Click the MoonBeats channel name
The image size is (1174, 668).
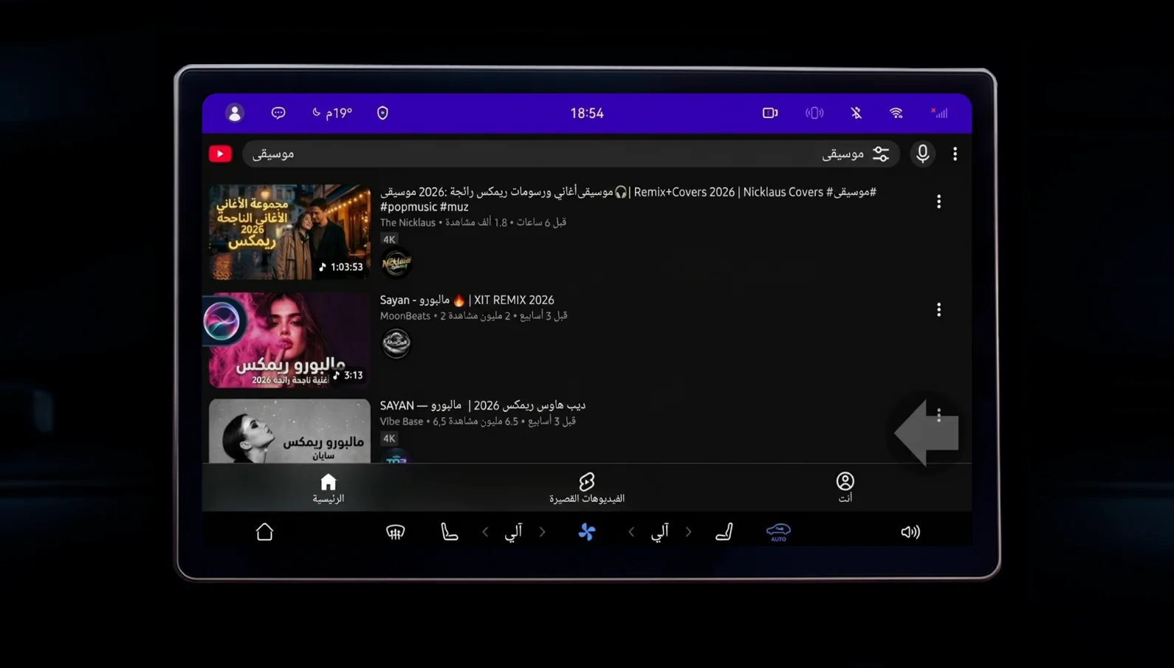405,316
